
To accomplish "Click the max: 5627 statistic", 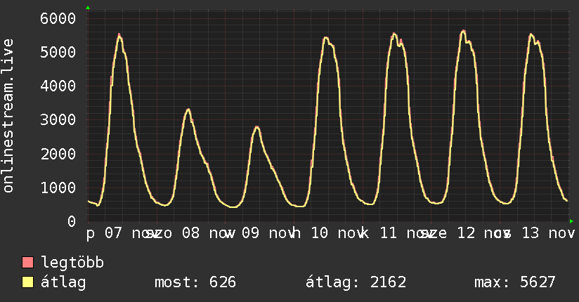I will click(515, 282).
